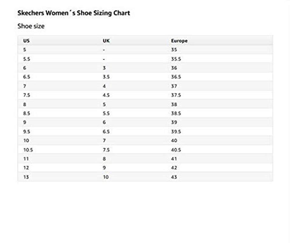
Task: Select the US column header
Action: tap(26, 40)
